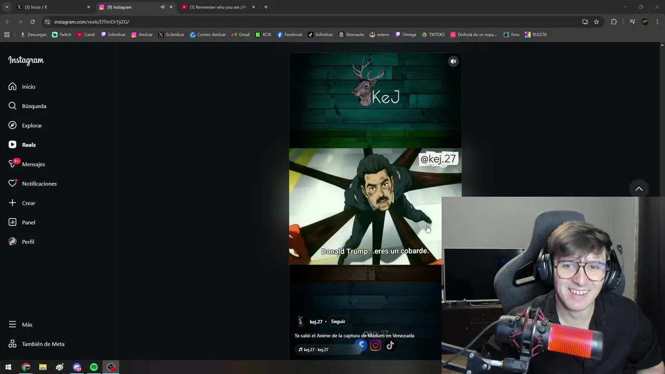Screen dimensions: 665x374
Task: Go to the Explorar page
Action: click(x=25, y=126)
